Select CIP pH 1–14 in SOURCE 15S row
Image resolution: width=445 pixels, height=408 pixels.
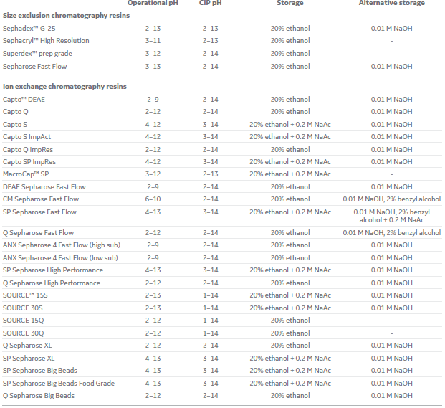coord(210,295)
